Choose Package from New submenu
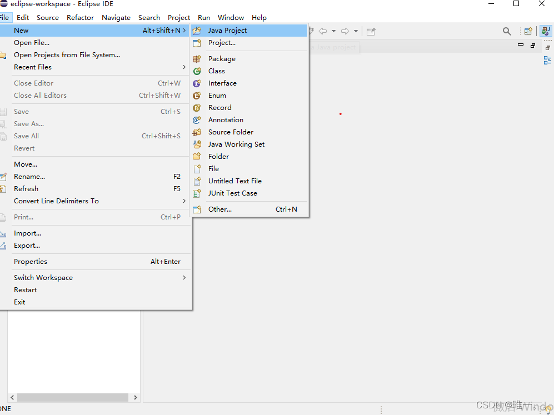 pyautogui.click(x=249, y=59)
